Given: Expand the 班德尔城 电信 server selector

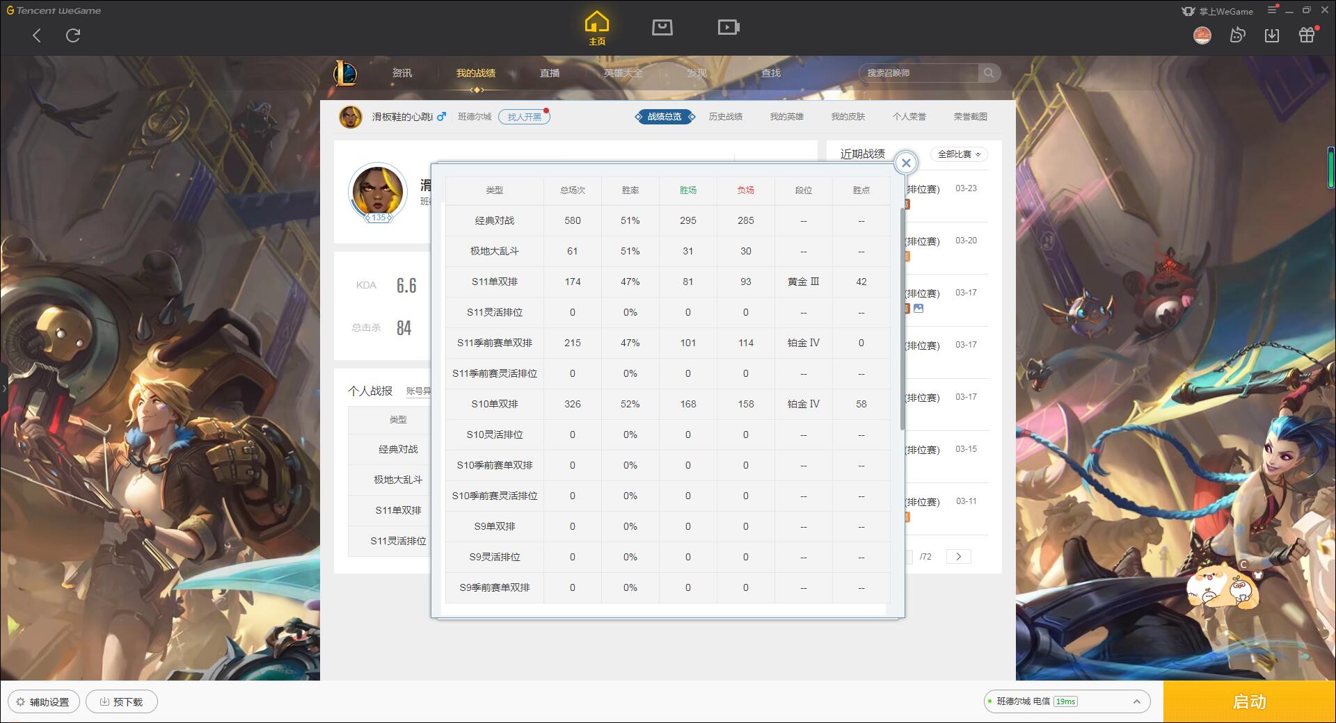Looking at the screenshot, I should point(1067,701).
